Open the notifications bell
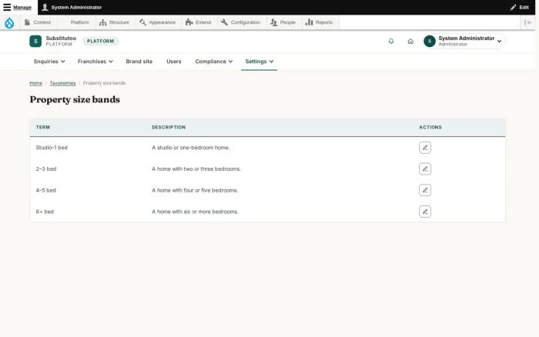The height and width of the screenshot is (337, 539). pyautogui.click(x=391, y=42)
